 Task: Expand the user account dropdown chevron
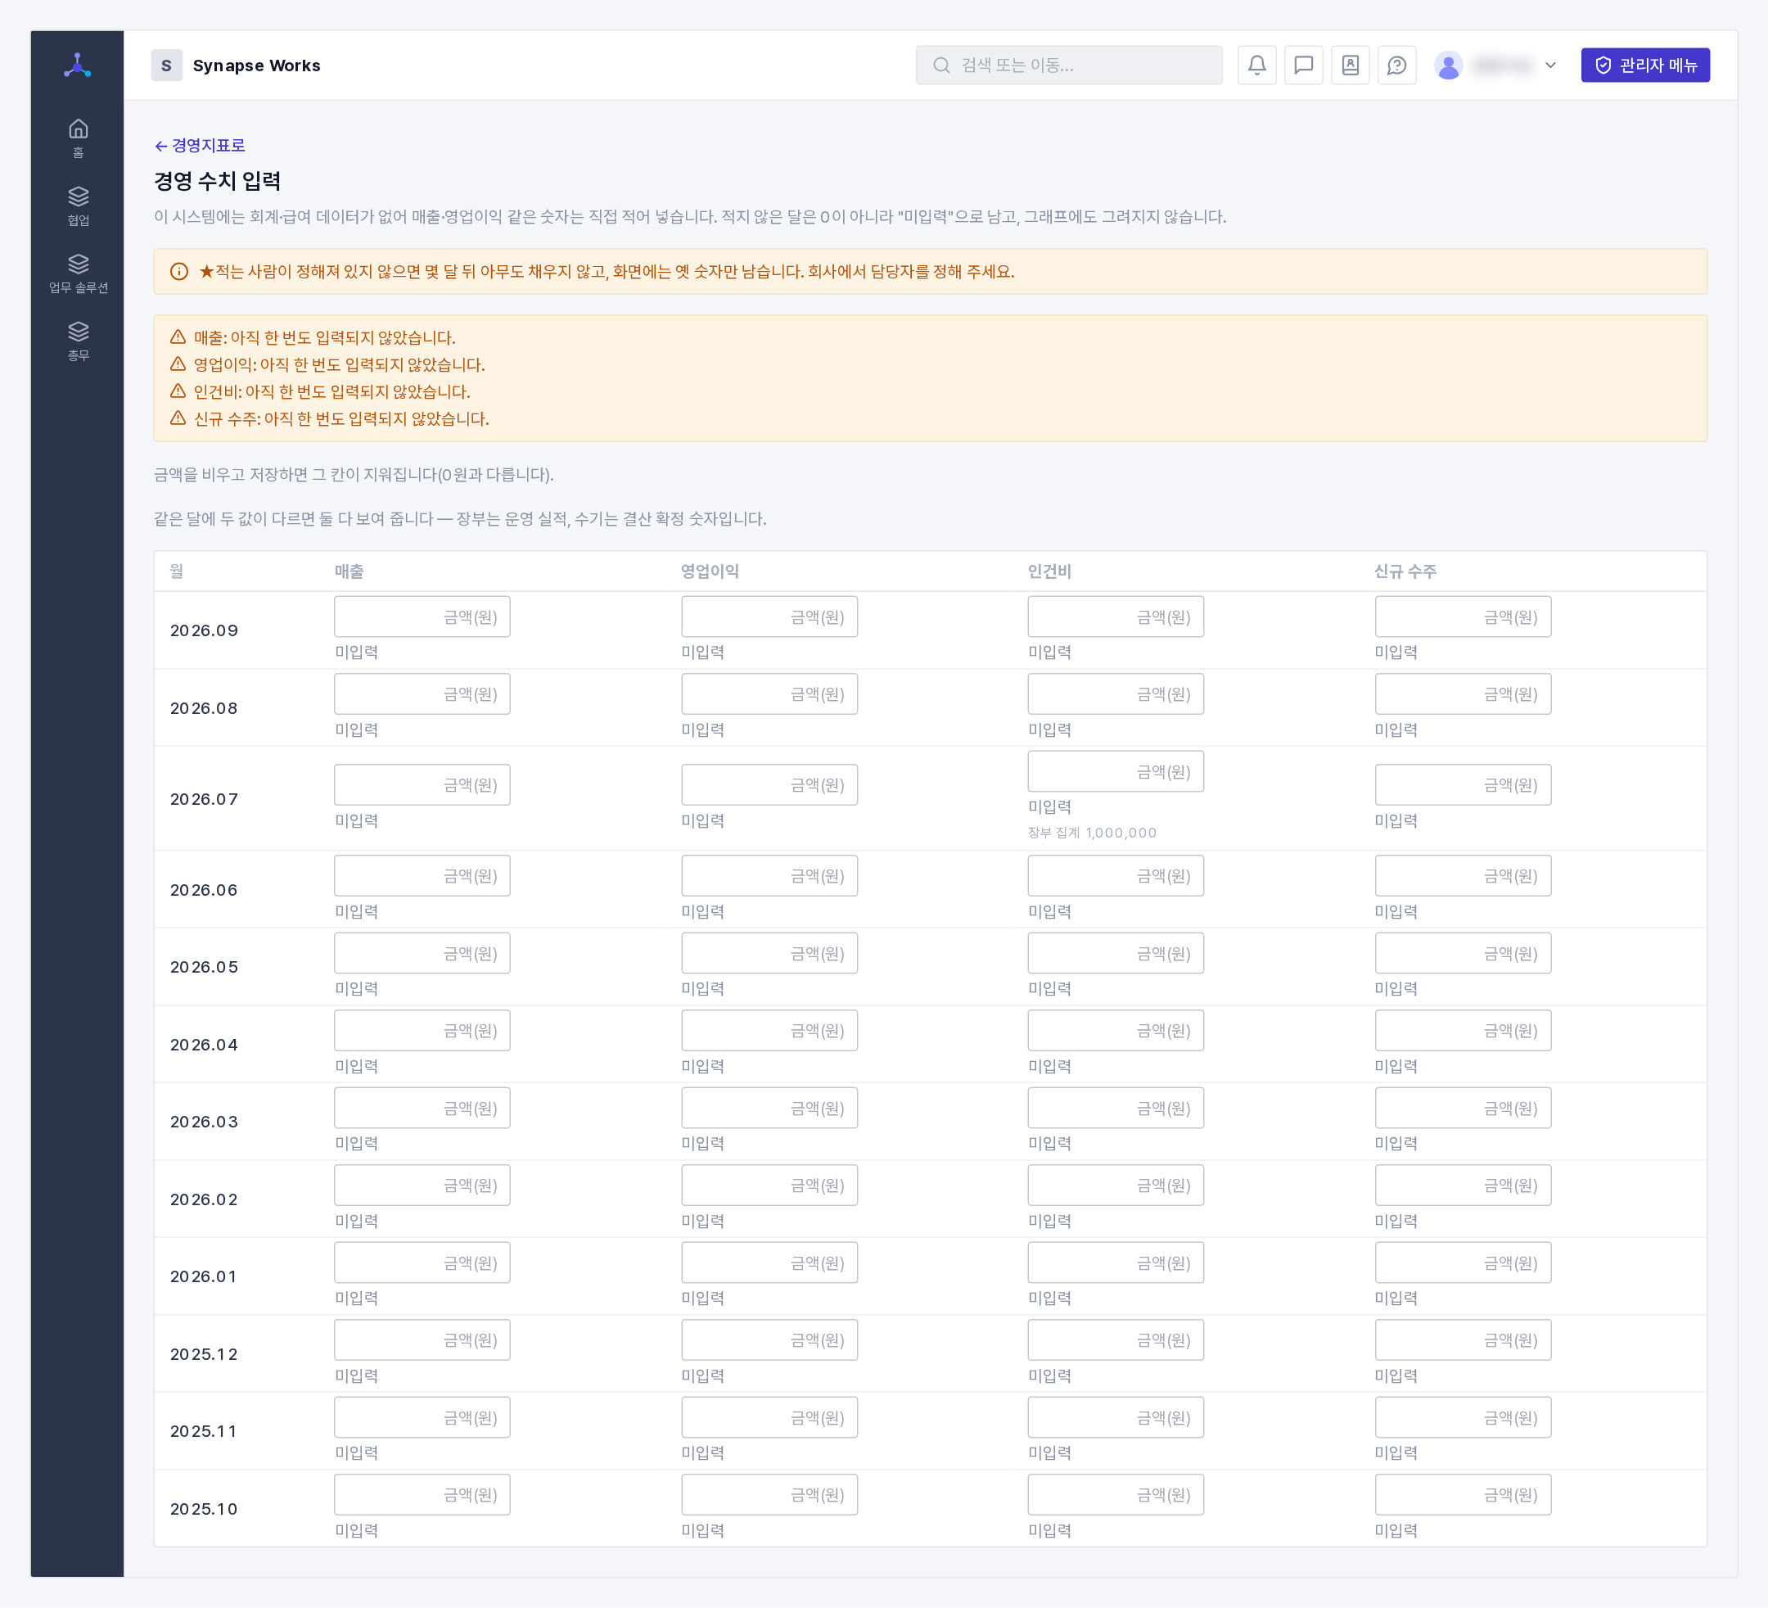(x=1549, y=65)
